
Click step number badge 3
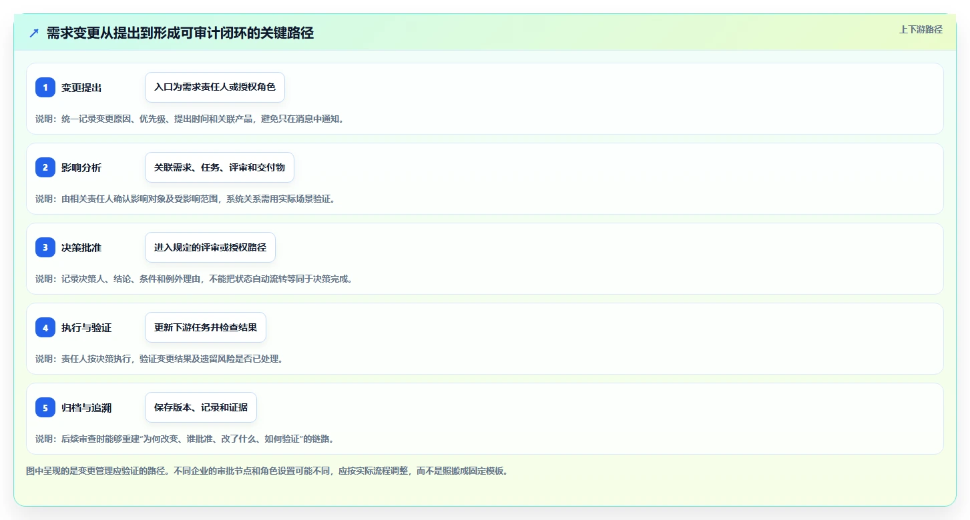pyautogui.click(x=45, y=247)
